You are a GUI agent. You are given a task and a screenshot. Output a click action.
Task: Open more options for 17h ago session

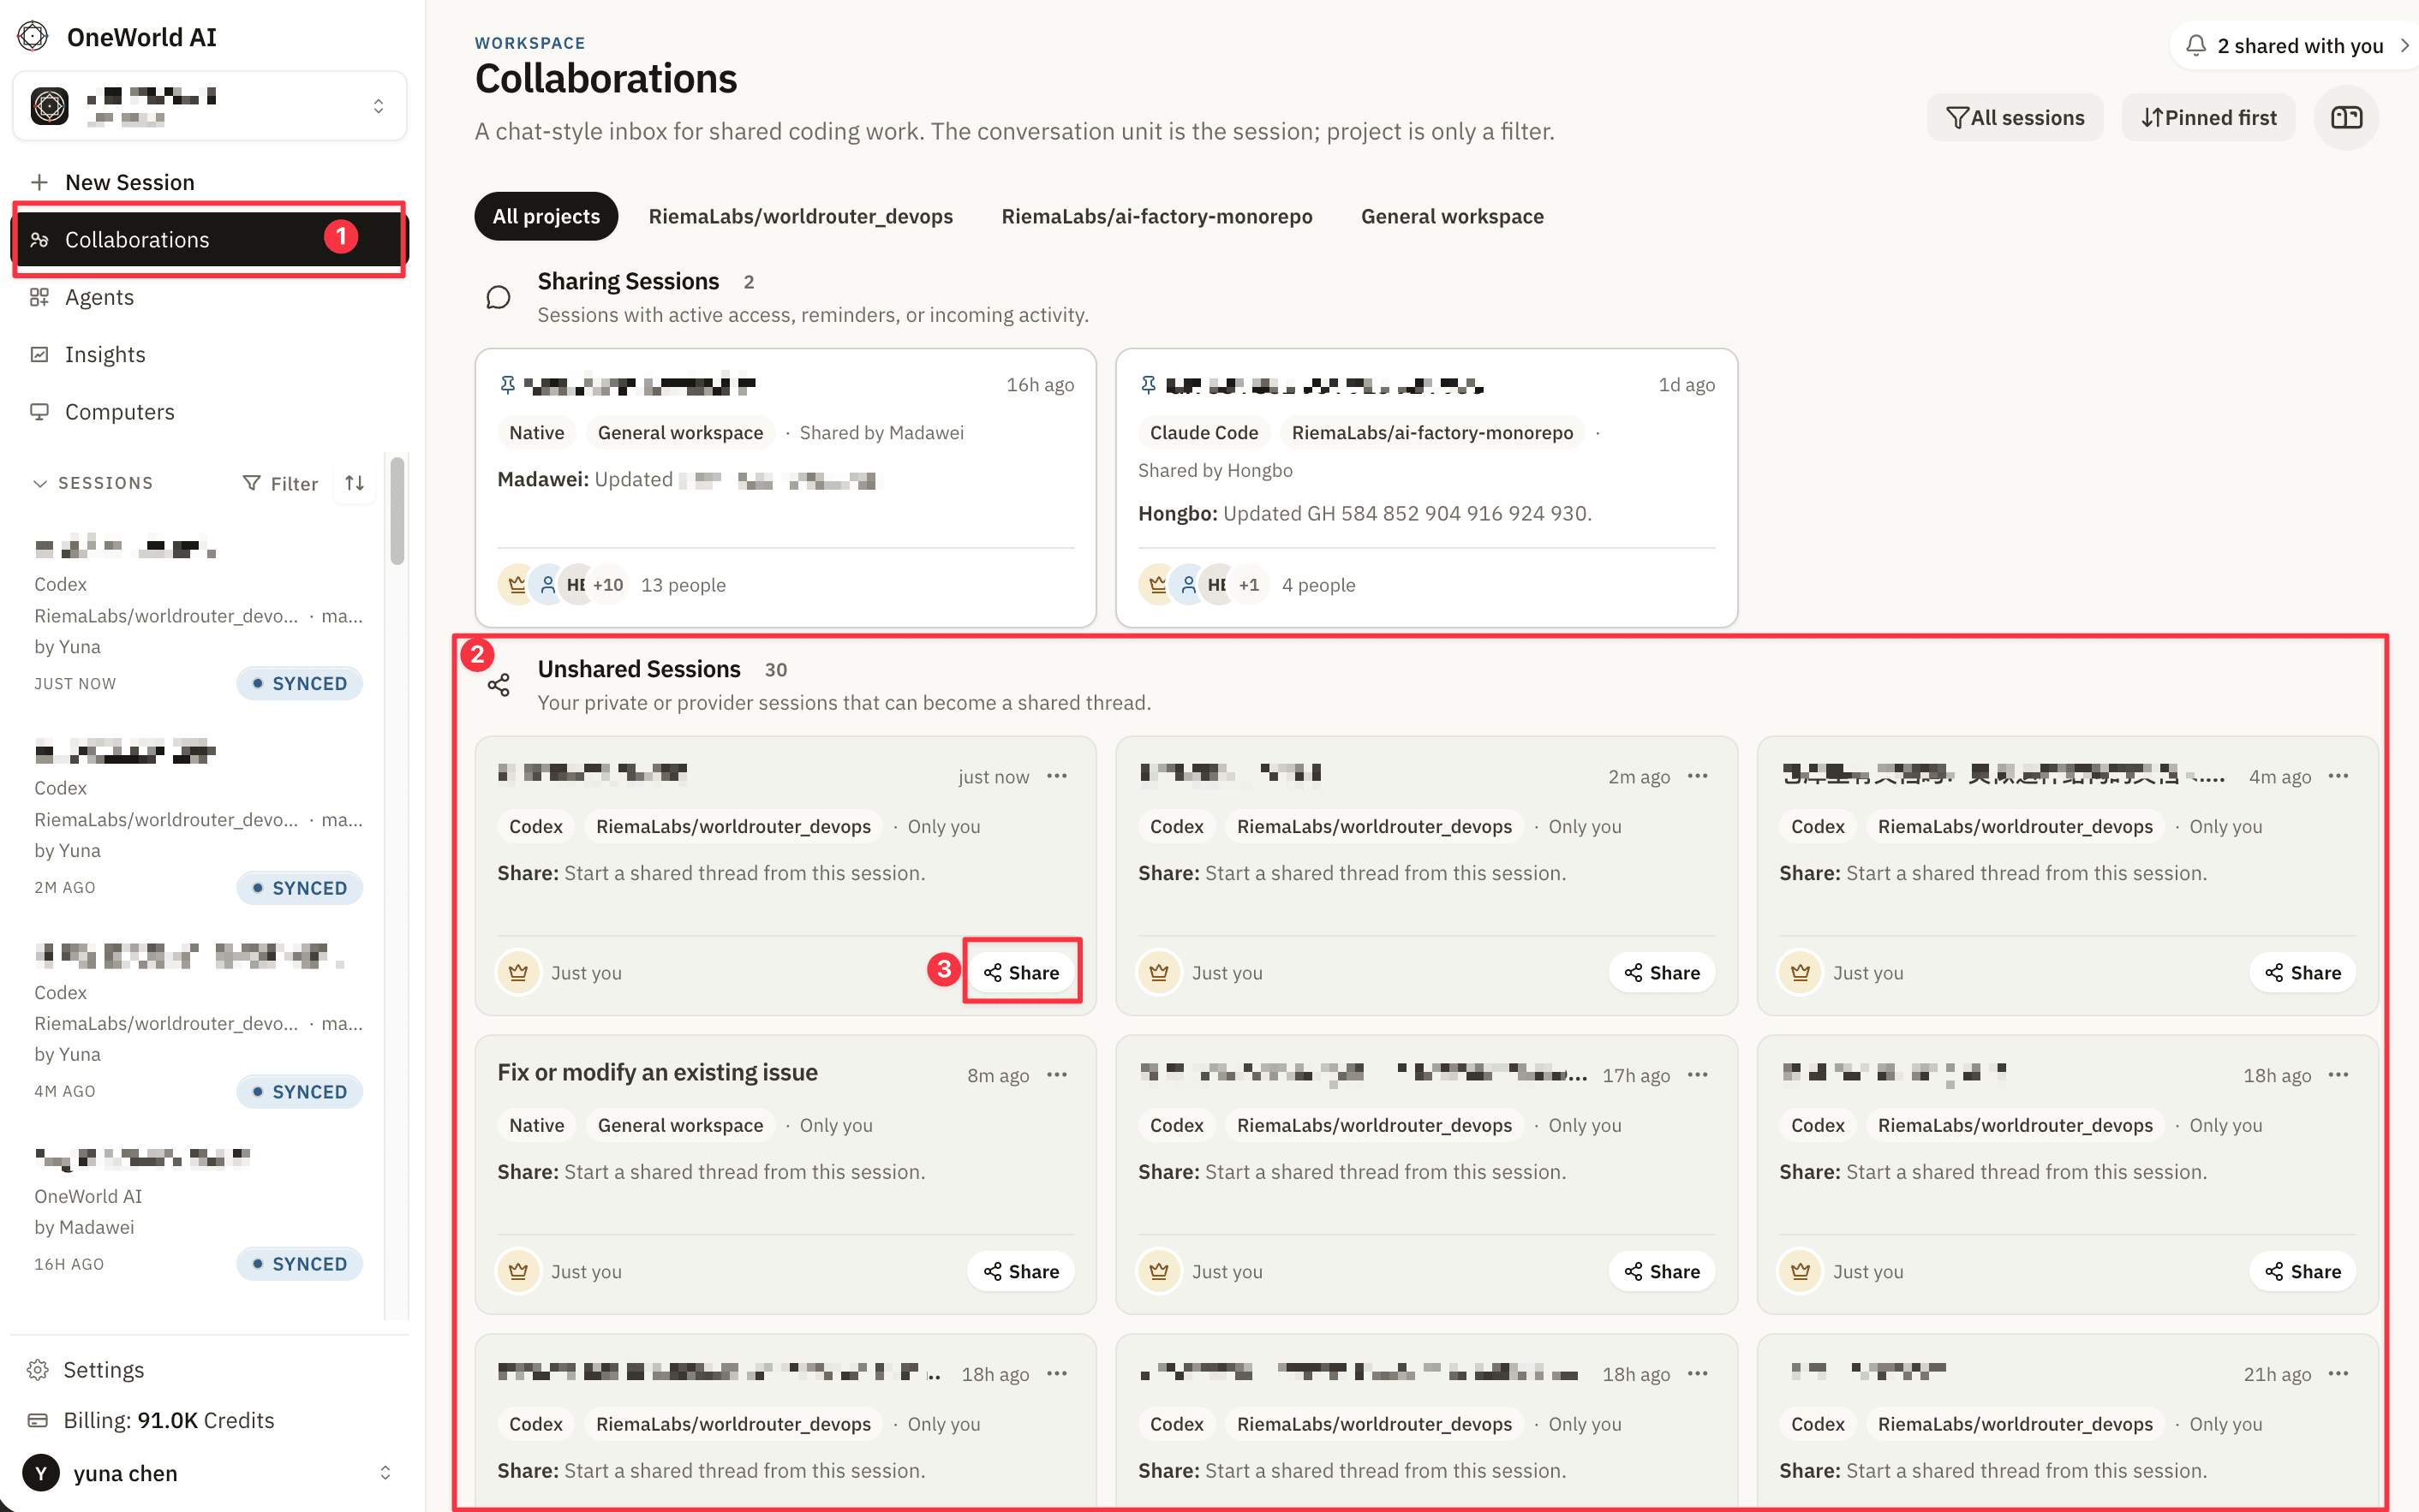click(x=1698, y=1075)
